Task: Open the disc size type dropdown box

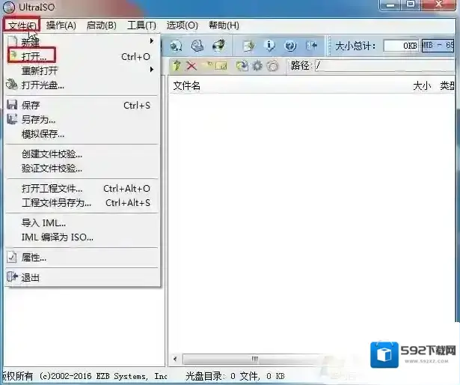Action: tap(439, 46)
